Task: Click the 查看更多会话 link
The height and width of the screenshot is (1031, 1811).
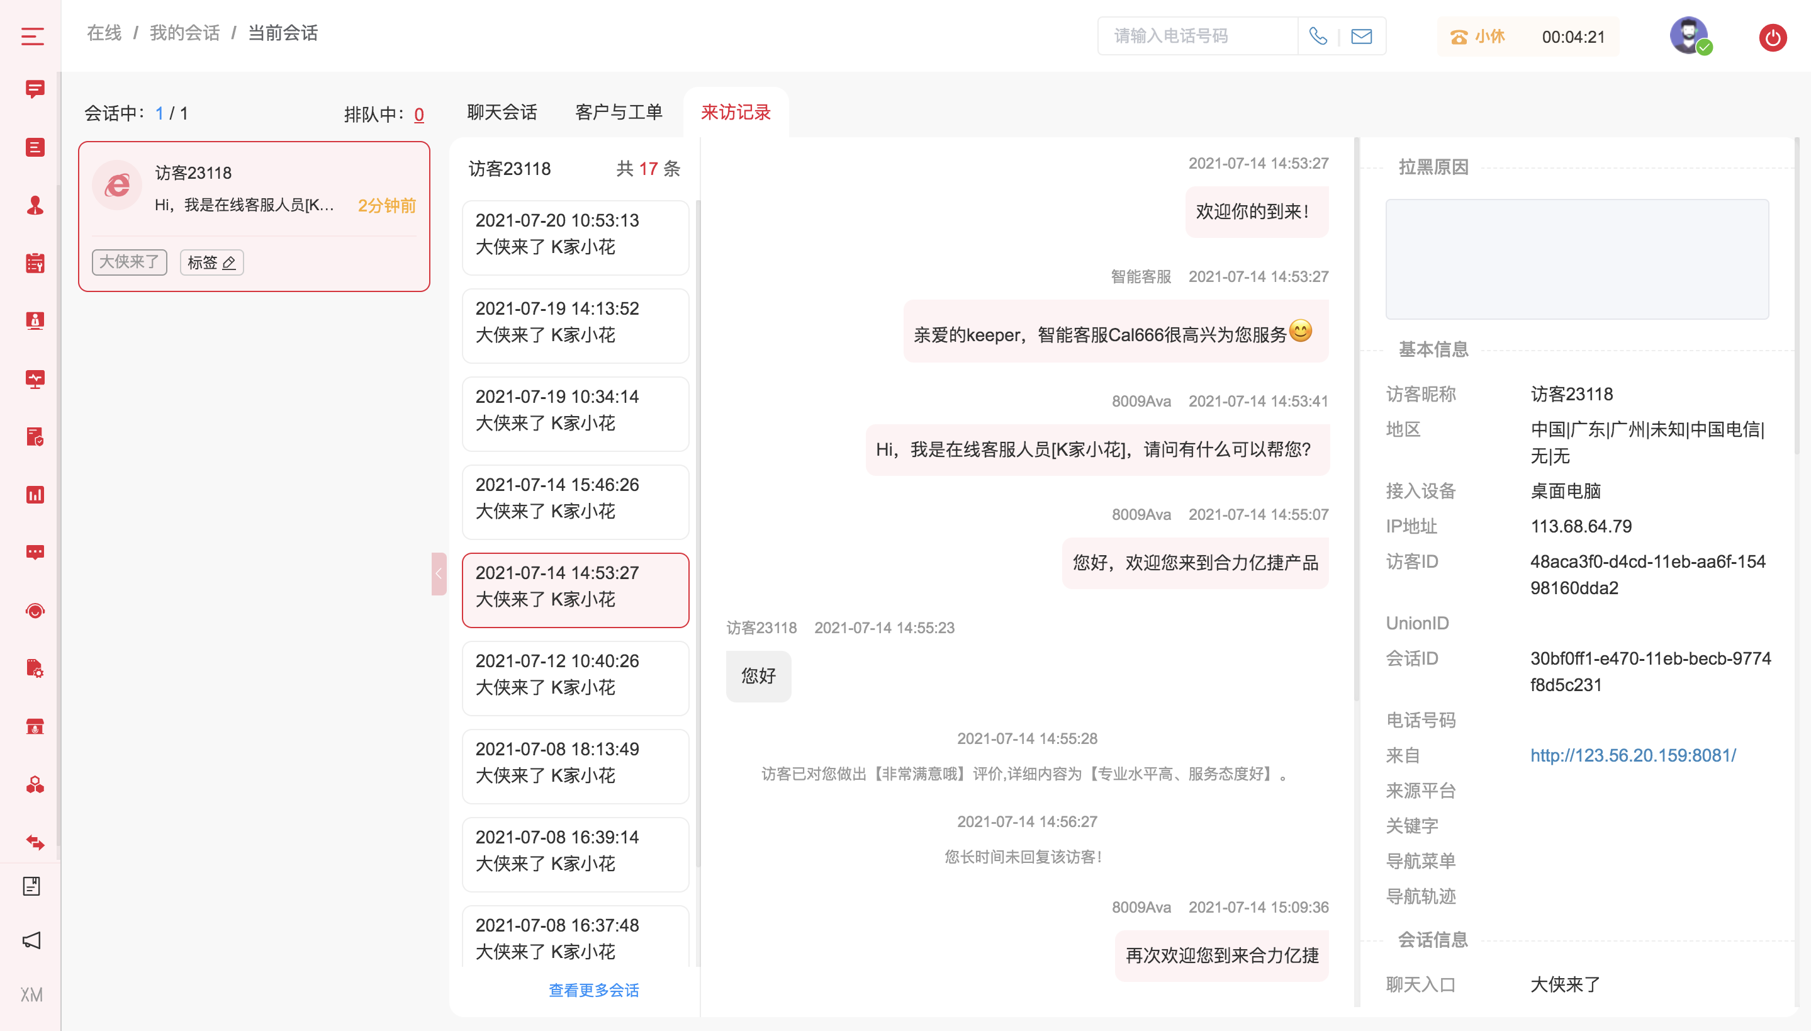Action: 593,990
